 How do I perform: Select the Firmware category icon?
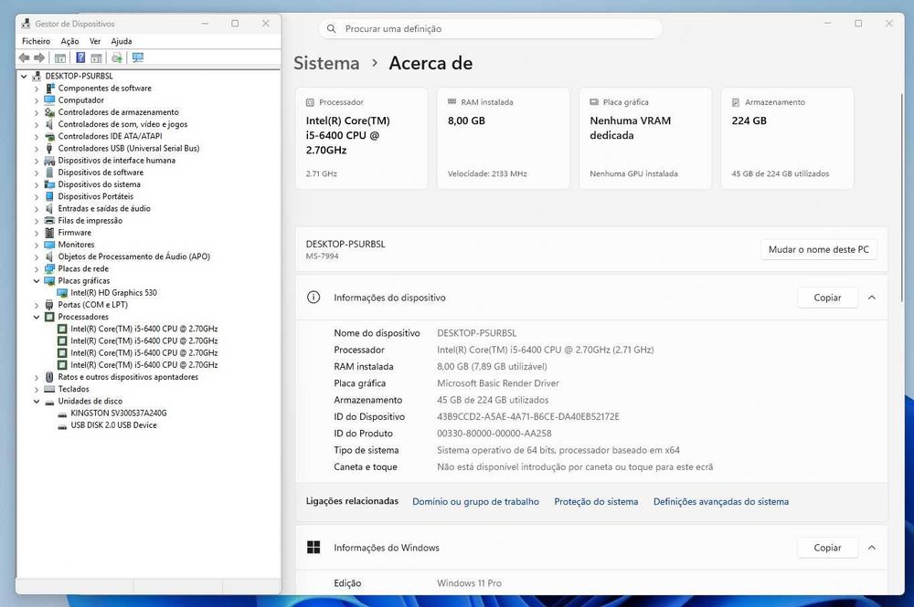49,232
